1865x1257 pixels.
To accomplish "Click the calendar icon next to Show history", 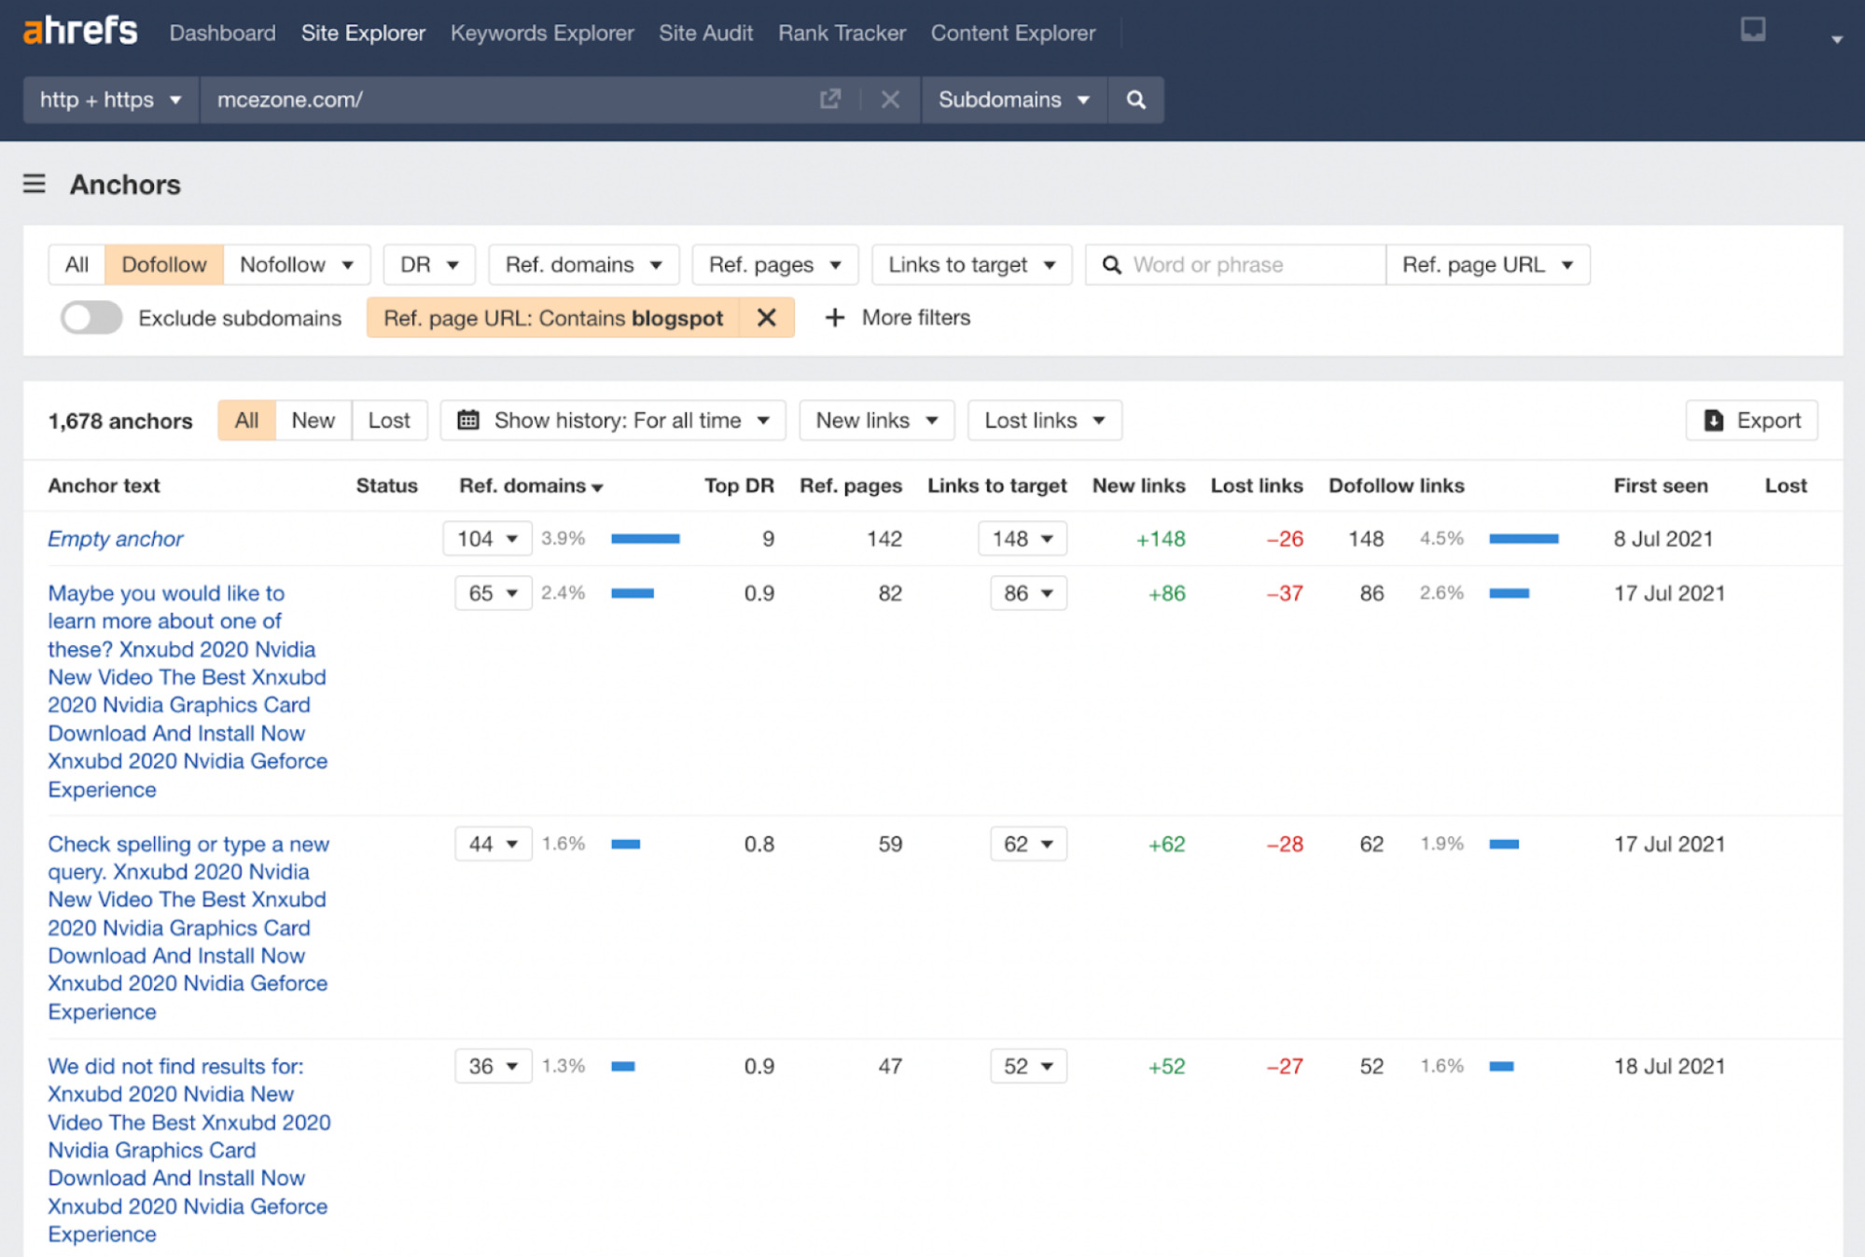I will coord(466,420).
